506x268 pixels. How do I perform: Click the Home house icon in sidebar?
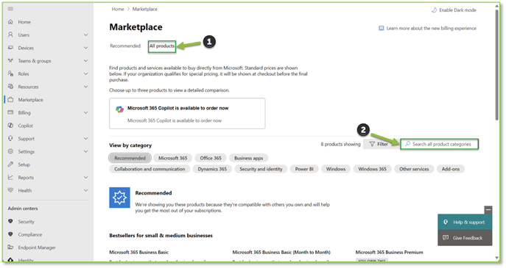[10, 22]
